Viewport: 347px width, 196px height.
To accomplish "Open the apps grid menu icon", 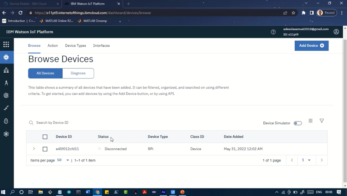I will click(6, 44).
